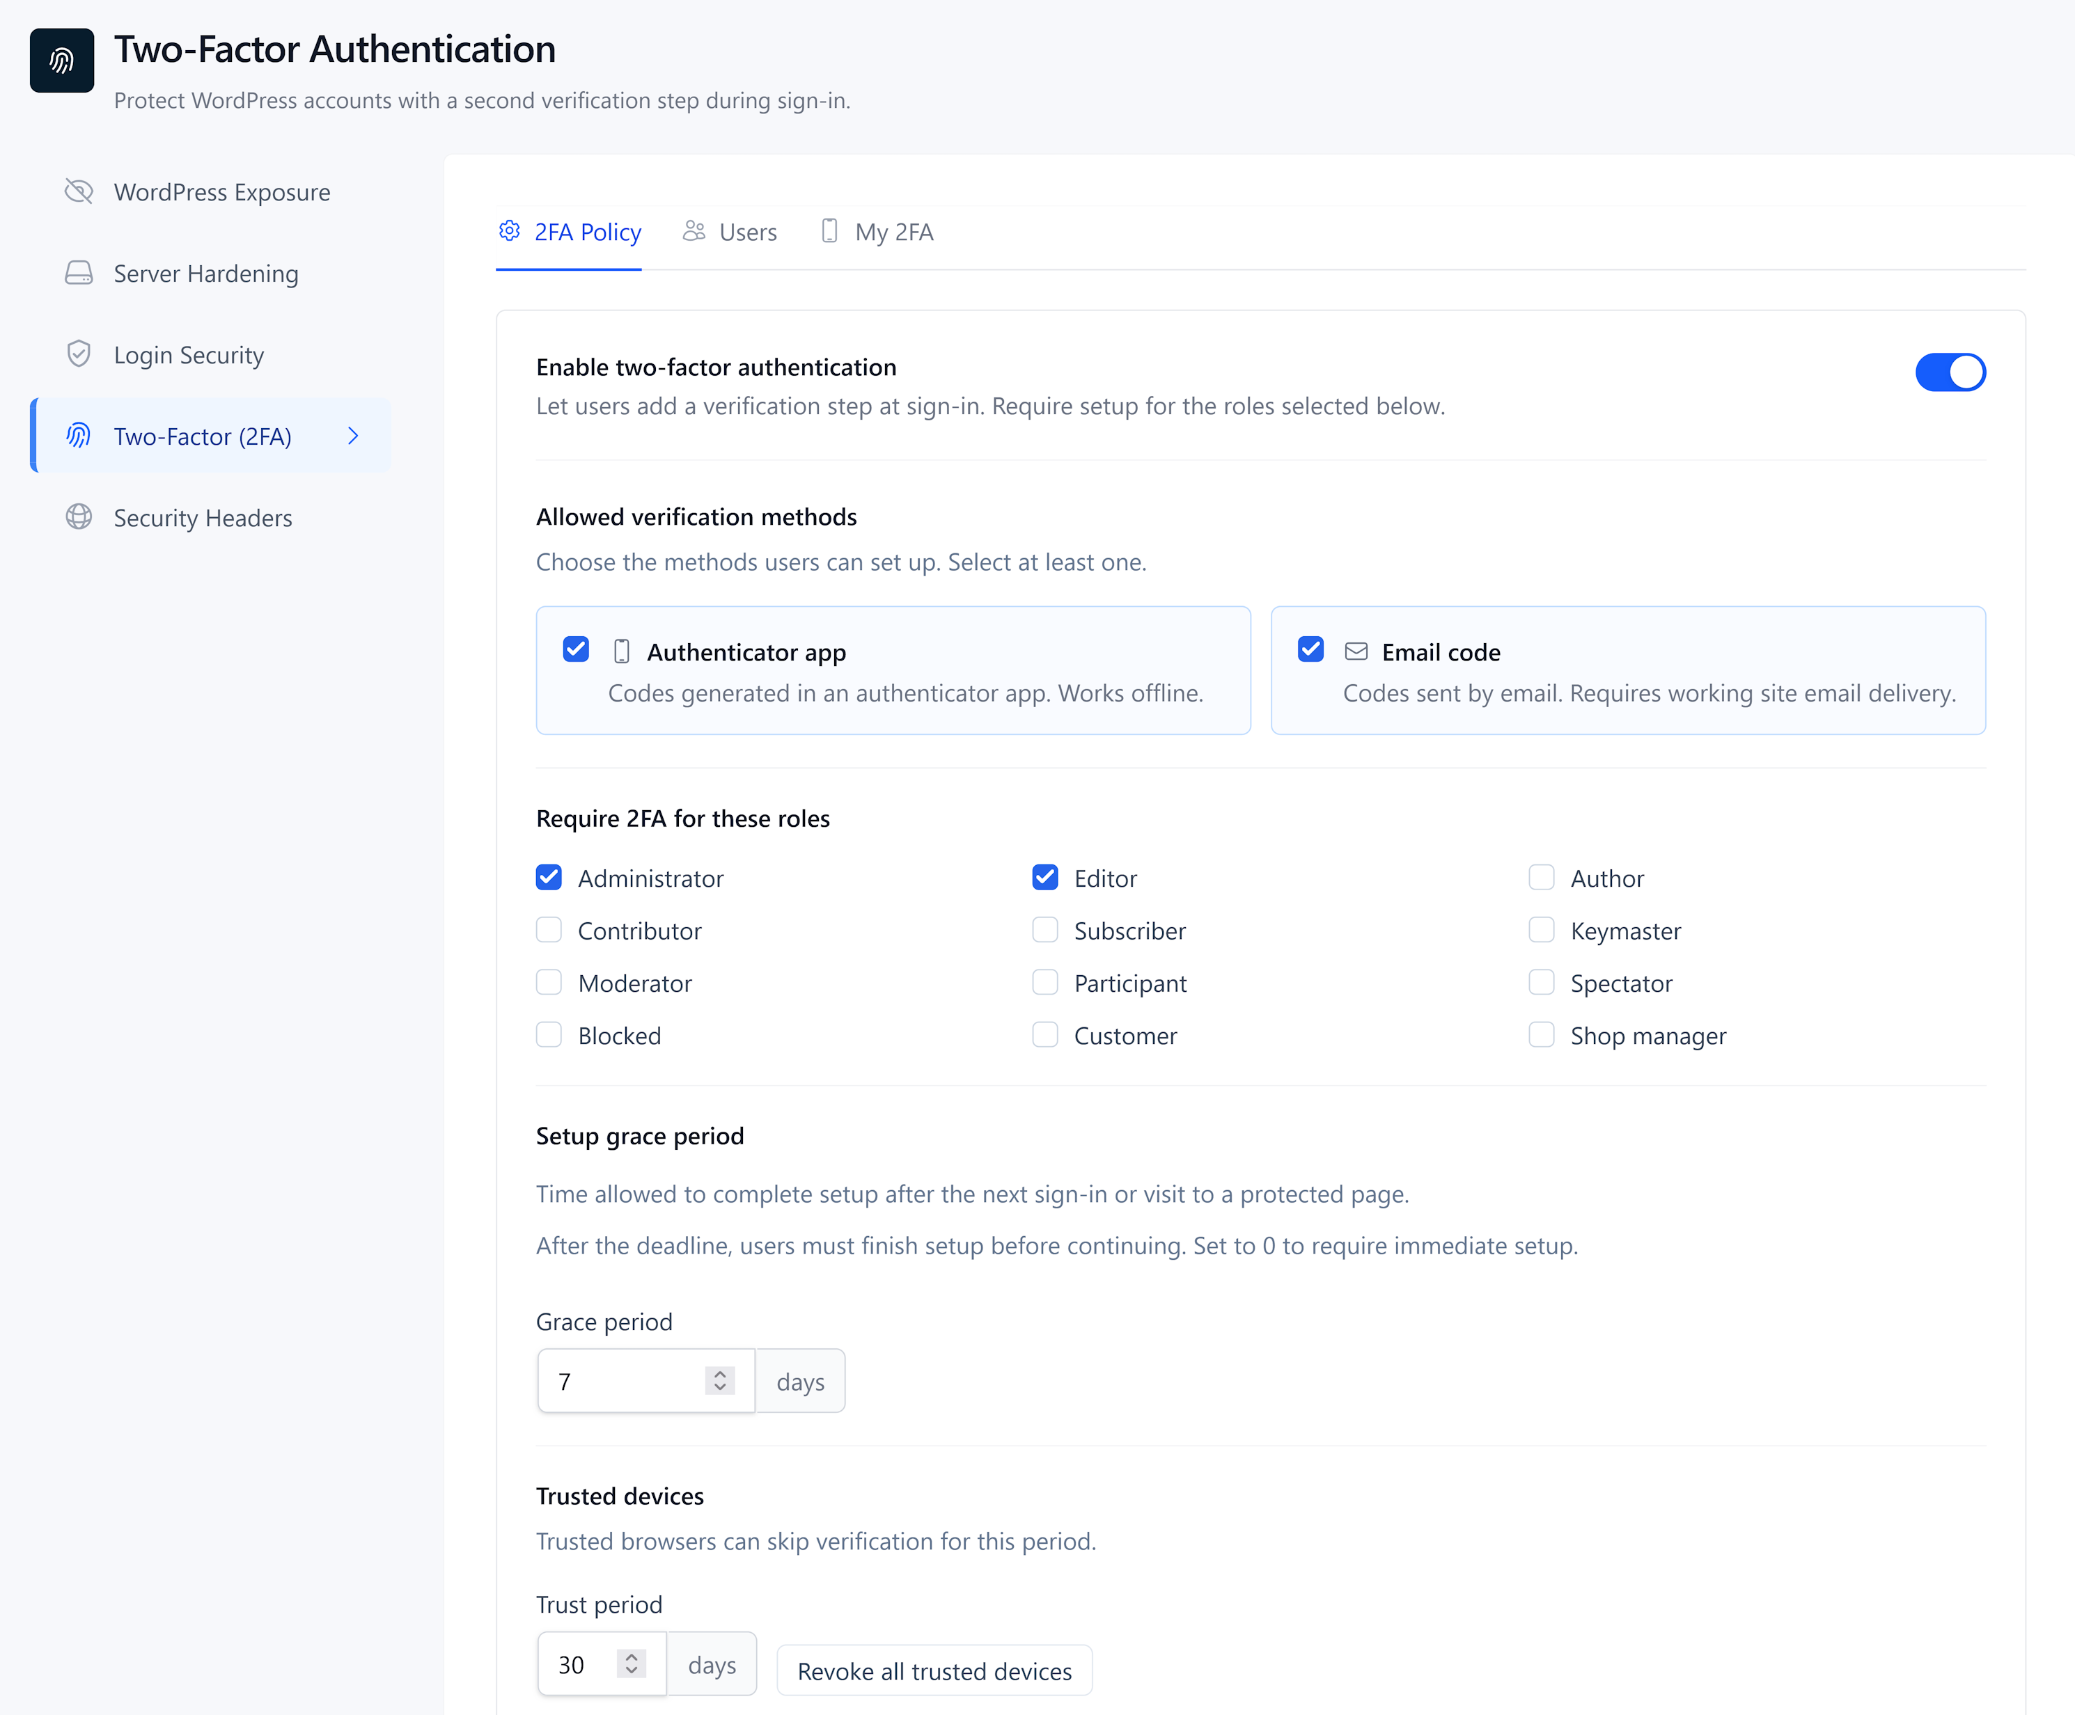Click the Two-Factor Authentication page title
The image size is (2075, 1715).
pos(335,49)
